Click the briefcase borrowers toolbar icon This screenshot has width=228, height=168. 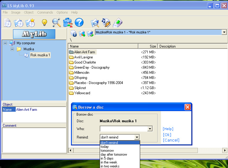point(68,23)
